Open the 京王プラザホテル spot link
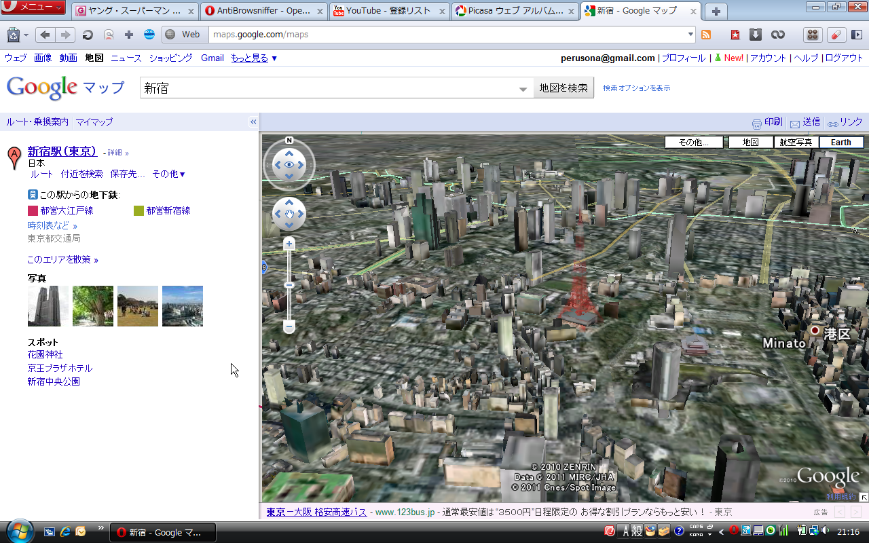 60,369
